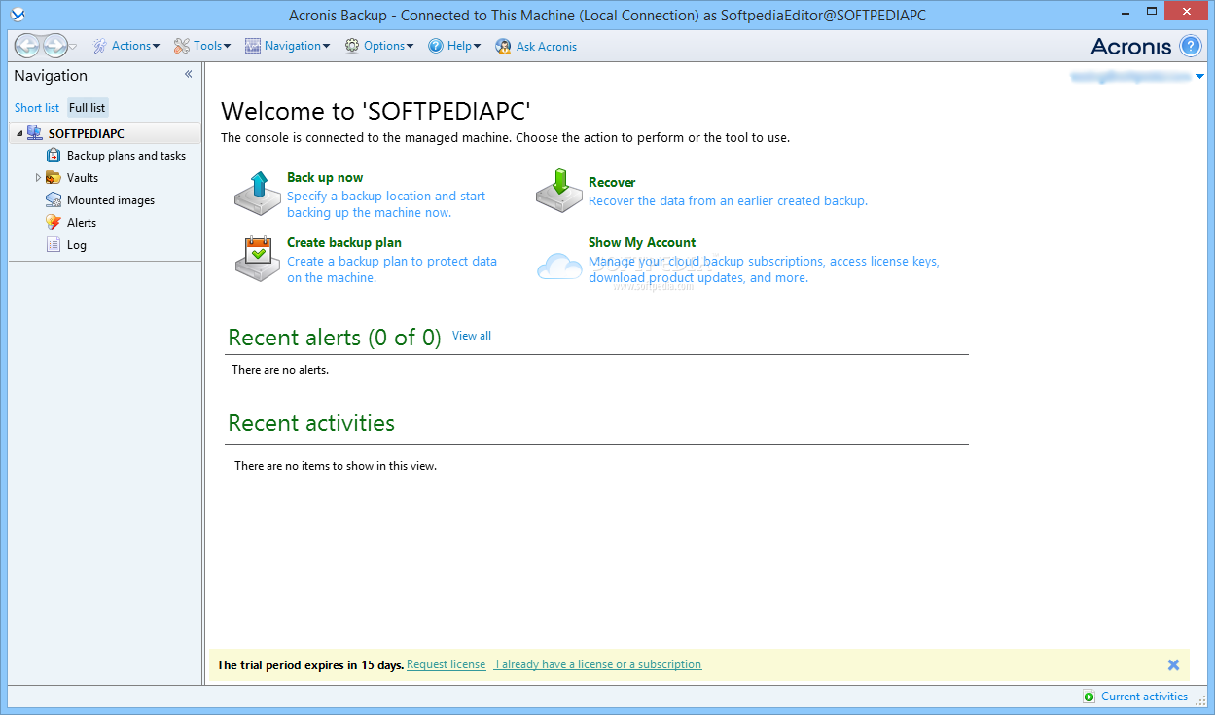Click the Ask Acronis person icon

click(x=503, y=46)
